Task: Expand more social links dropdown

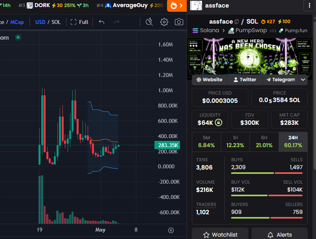Action: pyautogui.click(x=303, y=80)
